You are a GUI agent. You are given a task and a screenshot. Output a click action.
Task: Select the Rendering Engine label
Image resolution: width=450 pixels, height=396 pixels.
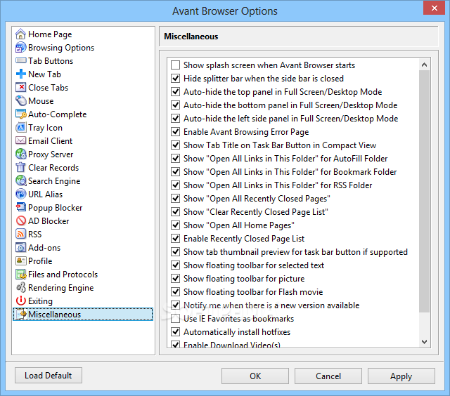tap(61, 288)
